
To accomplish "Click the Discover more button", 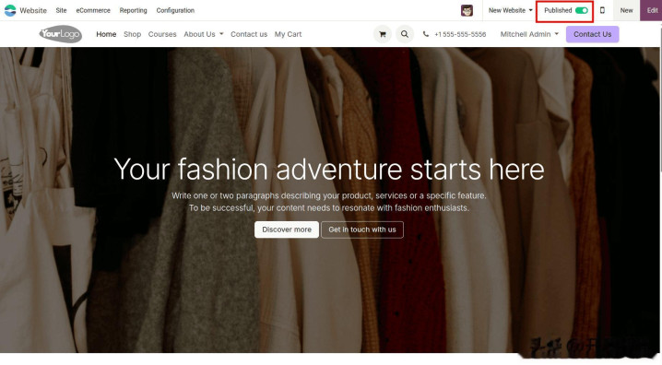I will [287, 230].
